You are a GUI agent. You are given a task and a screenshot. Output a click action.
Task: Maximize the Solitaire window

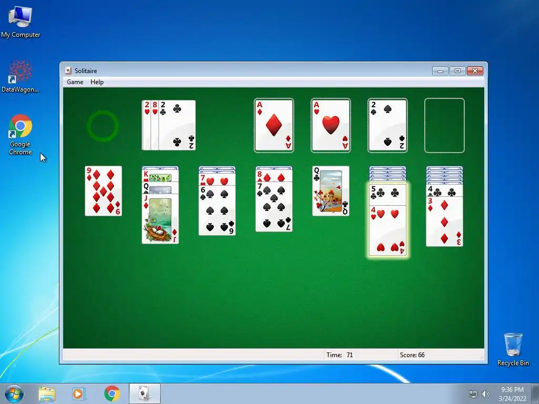(x=457, y=71)
